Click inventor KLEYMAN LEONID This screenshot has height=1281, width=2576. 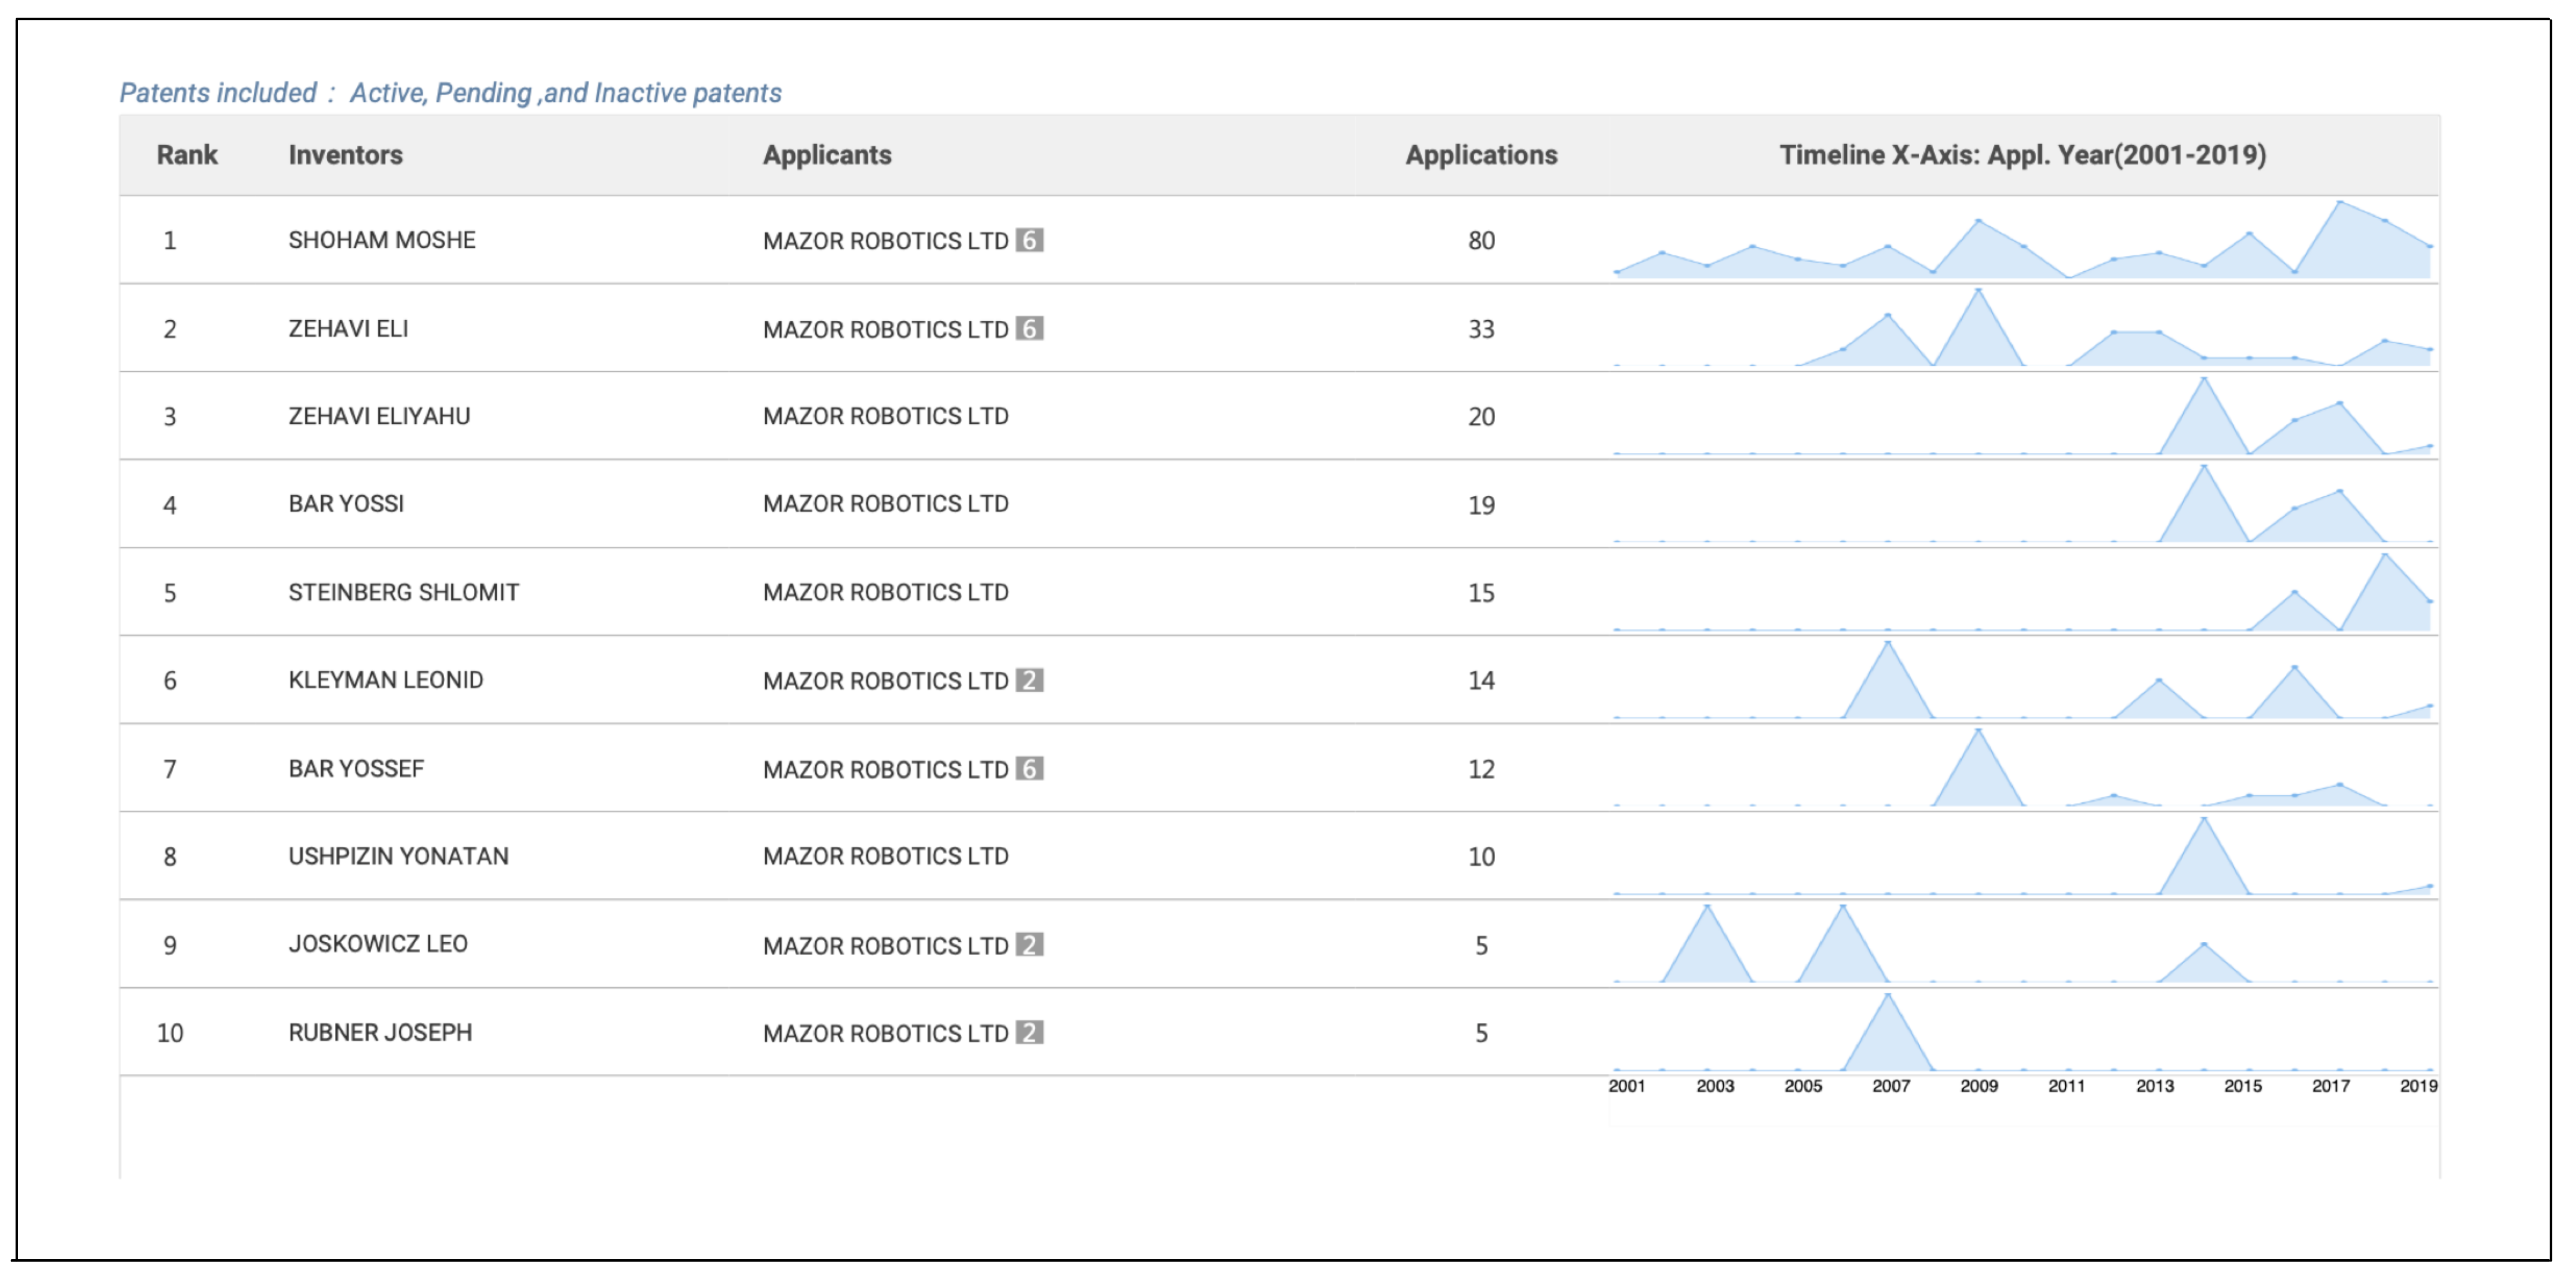coord(385,680)
